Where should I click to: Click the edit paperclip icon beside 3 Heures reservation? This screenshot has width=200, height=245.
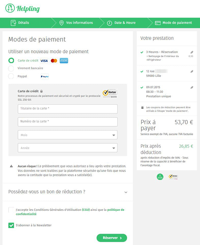click(x=192, y=52)
